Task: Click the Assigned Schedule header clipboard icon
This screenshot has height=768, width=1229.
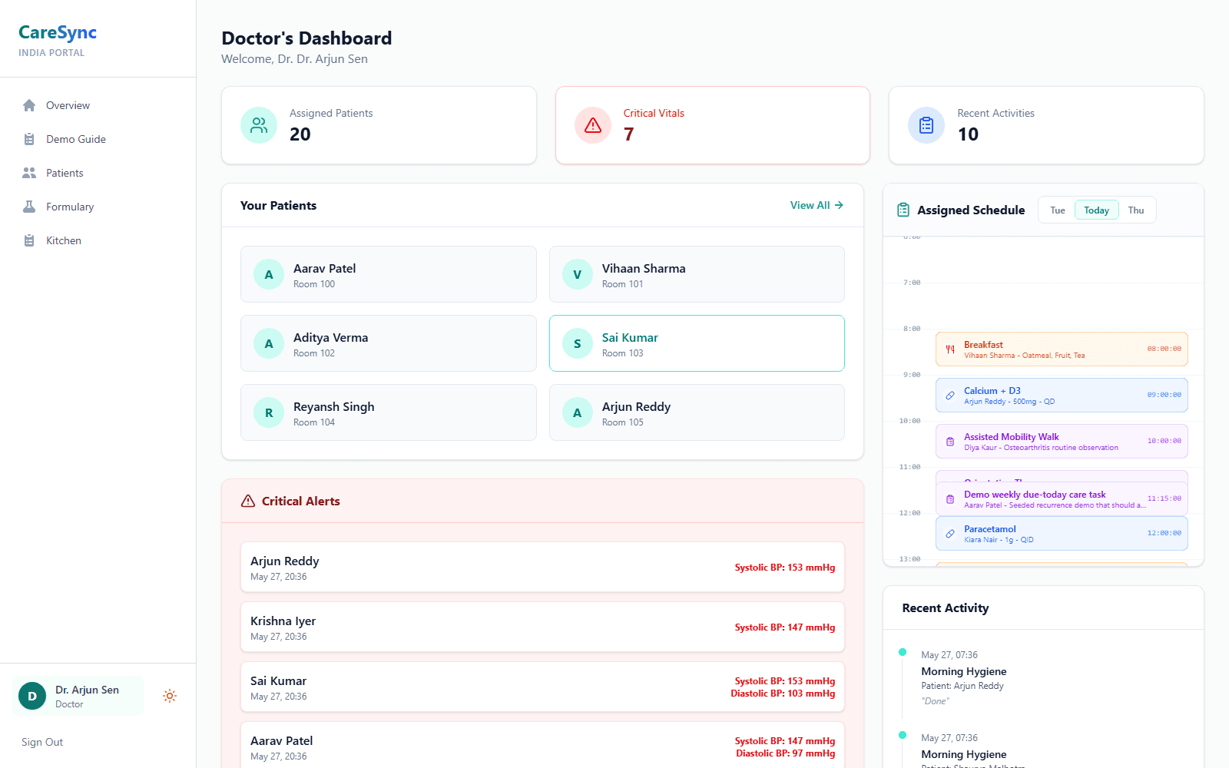Action: (x=903, y=210)
